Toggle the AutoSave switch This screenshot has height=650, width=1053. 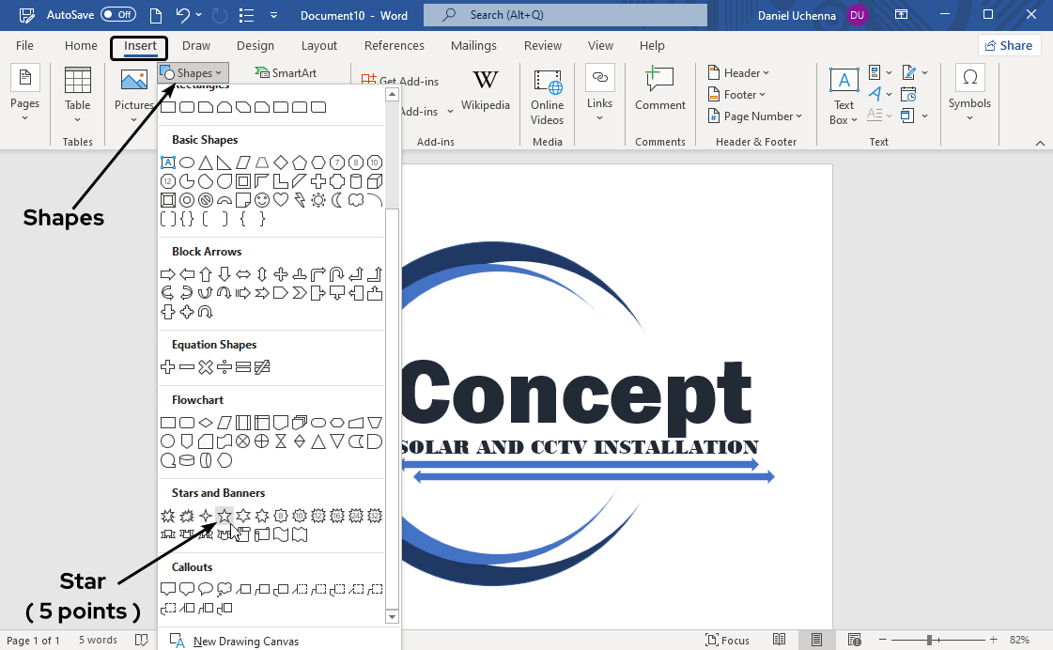[118, 15]
